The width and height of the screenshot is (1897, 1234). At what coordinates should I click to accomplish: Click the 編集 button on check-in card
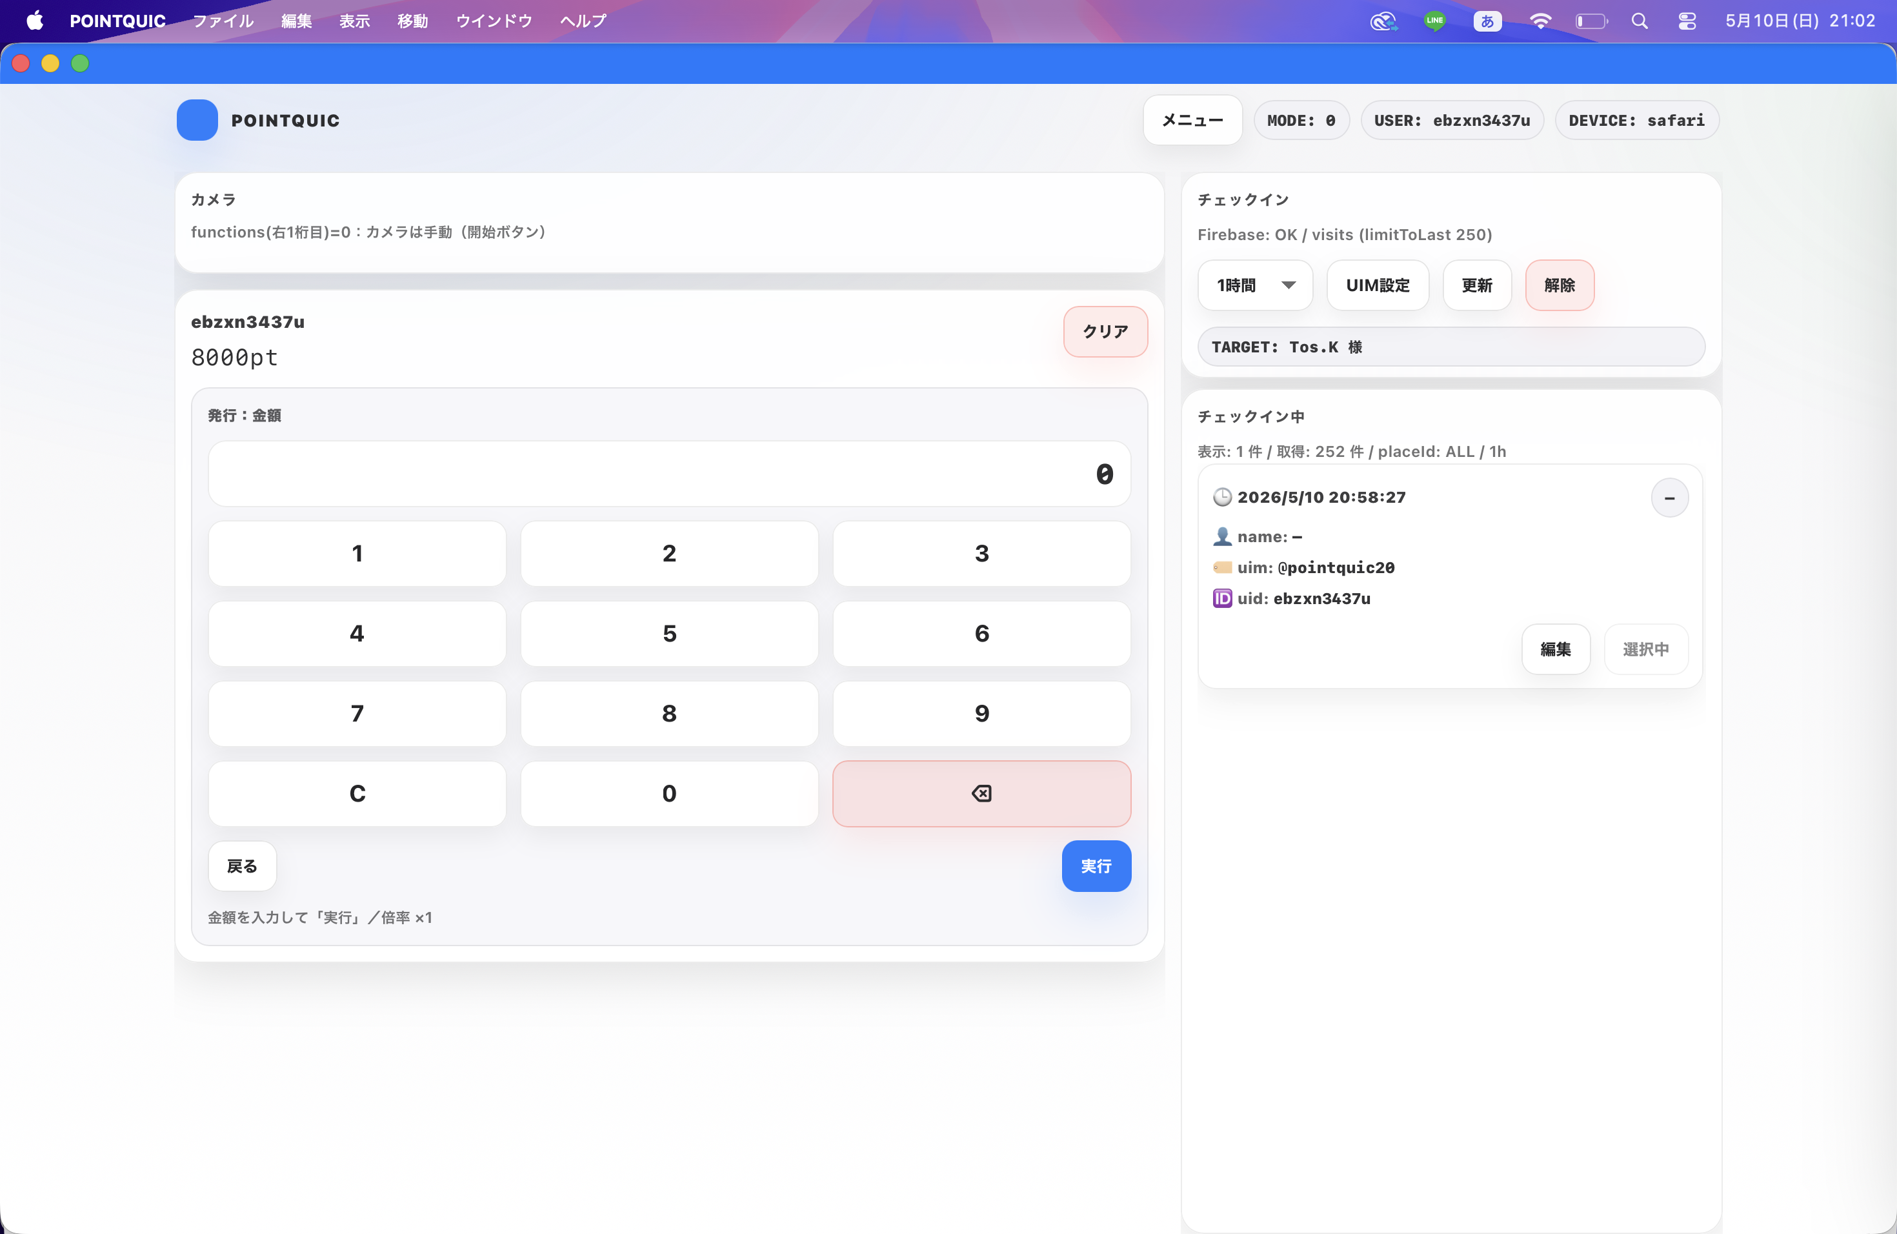pos(1556,650)
